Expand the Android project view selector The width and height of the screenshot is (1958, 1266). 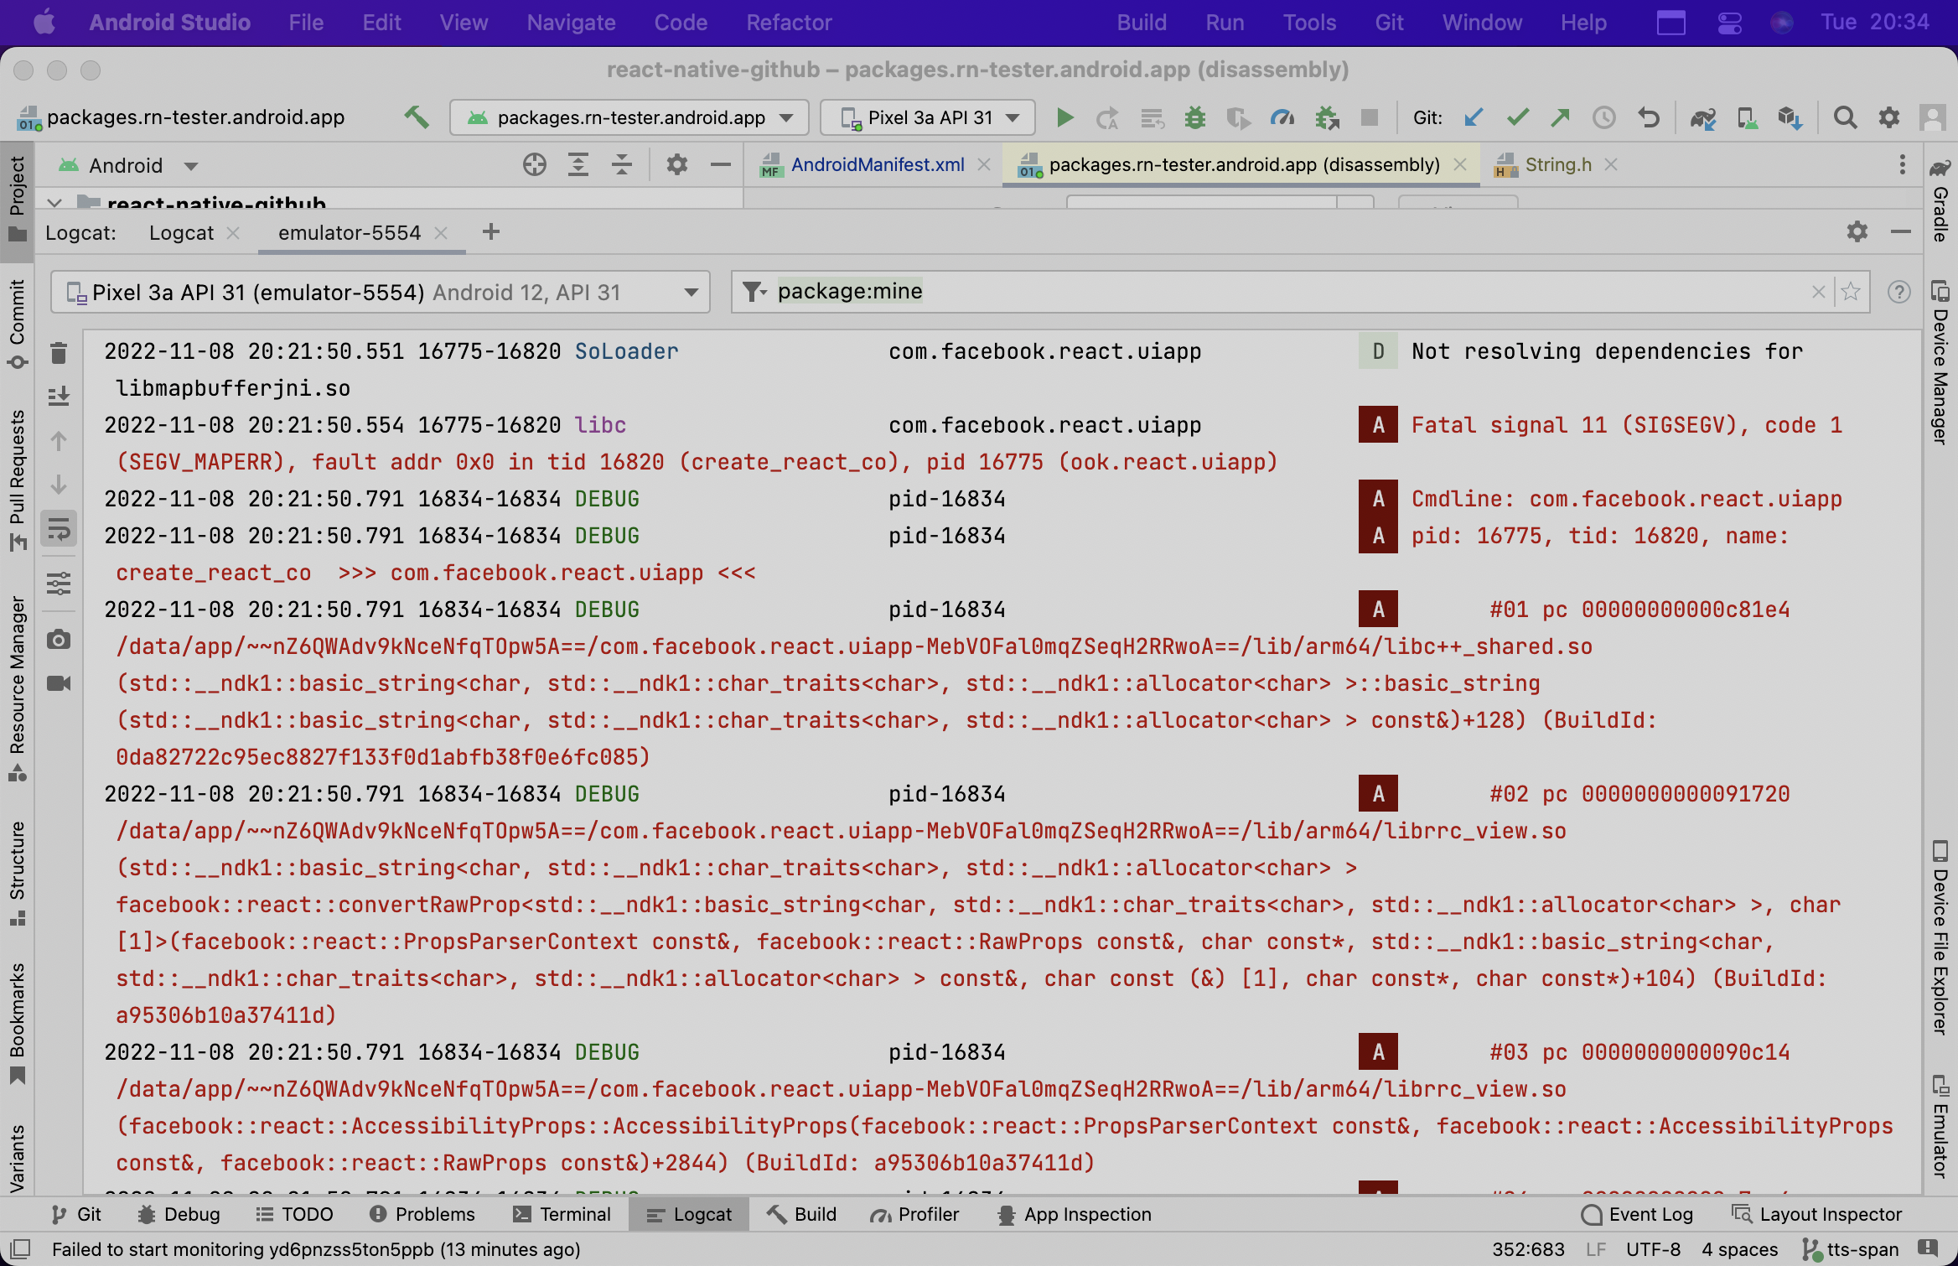190,166
